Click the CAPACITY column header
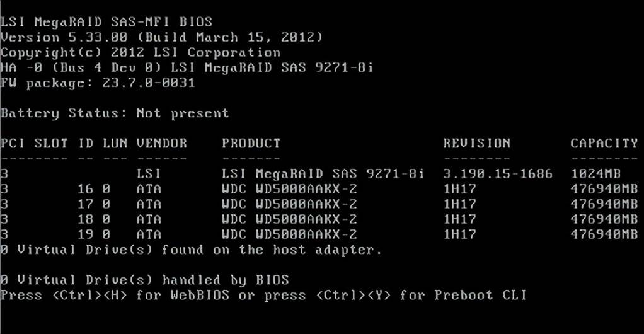 [x=604, y=143]
